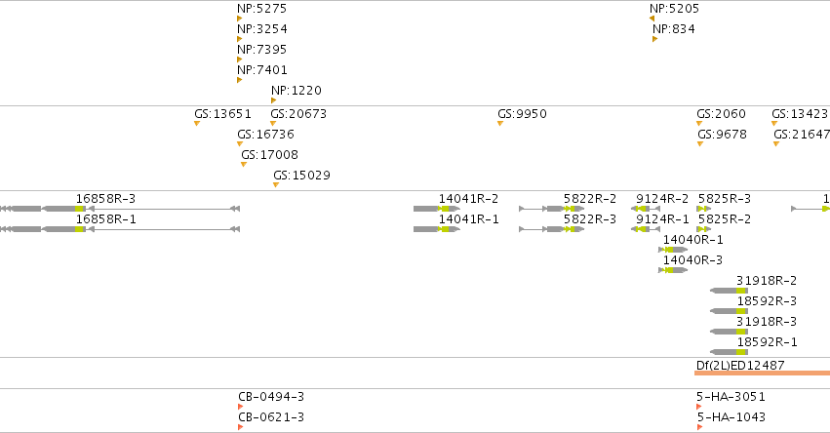Click the gene glyph under 18592R-1

729,352
